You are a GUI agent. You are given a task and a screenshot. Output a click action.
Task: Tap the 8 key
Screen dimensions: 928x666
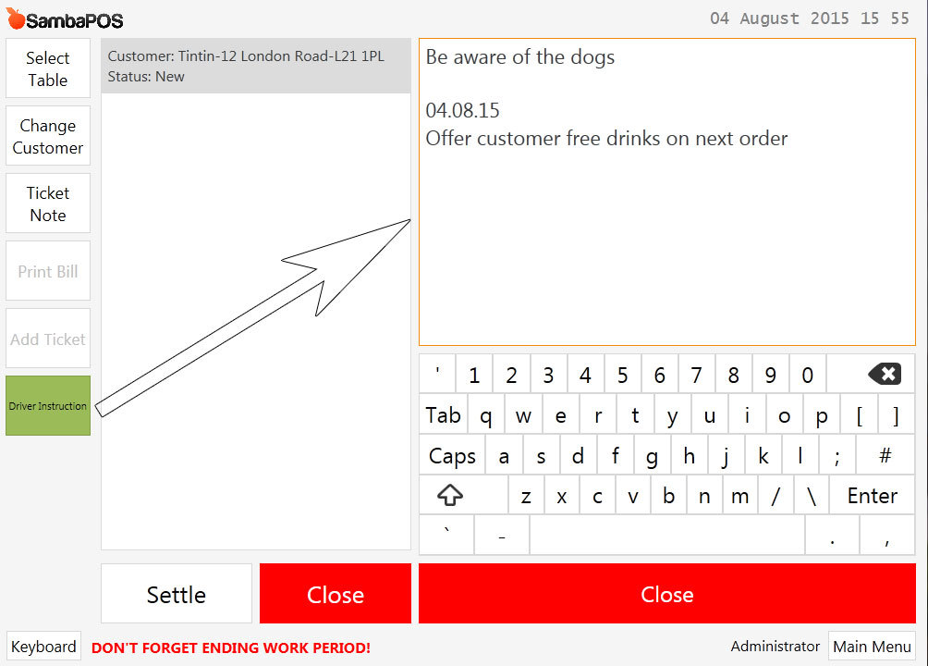point(733,374)
